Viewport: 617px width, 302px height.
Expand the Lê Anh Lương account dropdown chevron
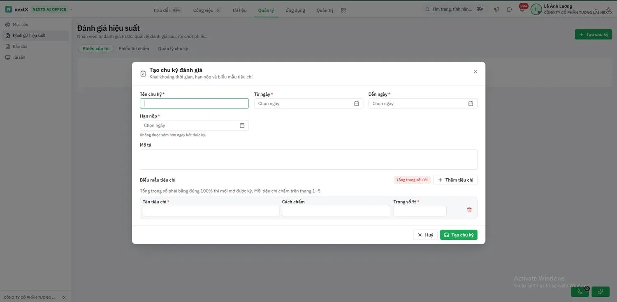pyautogui.click(x=596, y=9)
